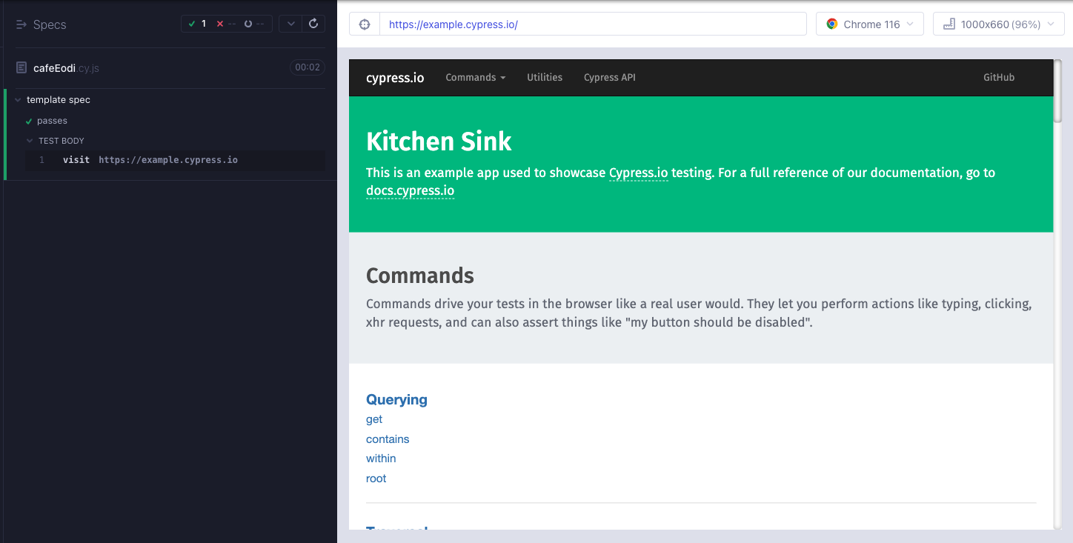
Task: Open the root command link
Action: (x=376, y=479)
